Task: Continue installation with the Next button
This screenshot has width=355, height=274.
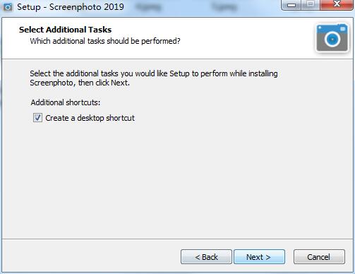Action: coord(259,257)
